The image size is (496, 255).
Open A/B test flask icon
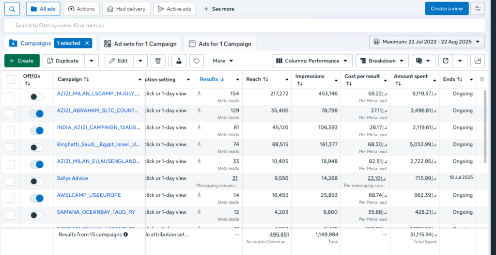click(x=179, y=61)
